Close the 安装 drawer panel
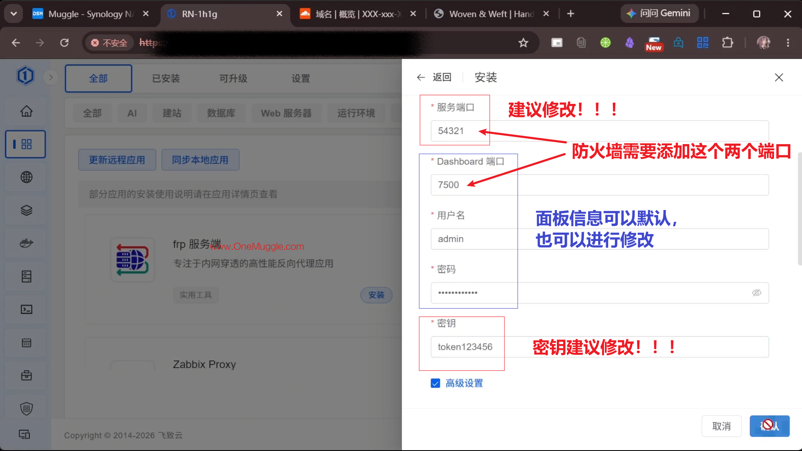The width and height of the screenshot is (802, 451). 779,77
